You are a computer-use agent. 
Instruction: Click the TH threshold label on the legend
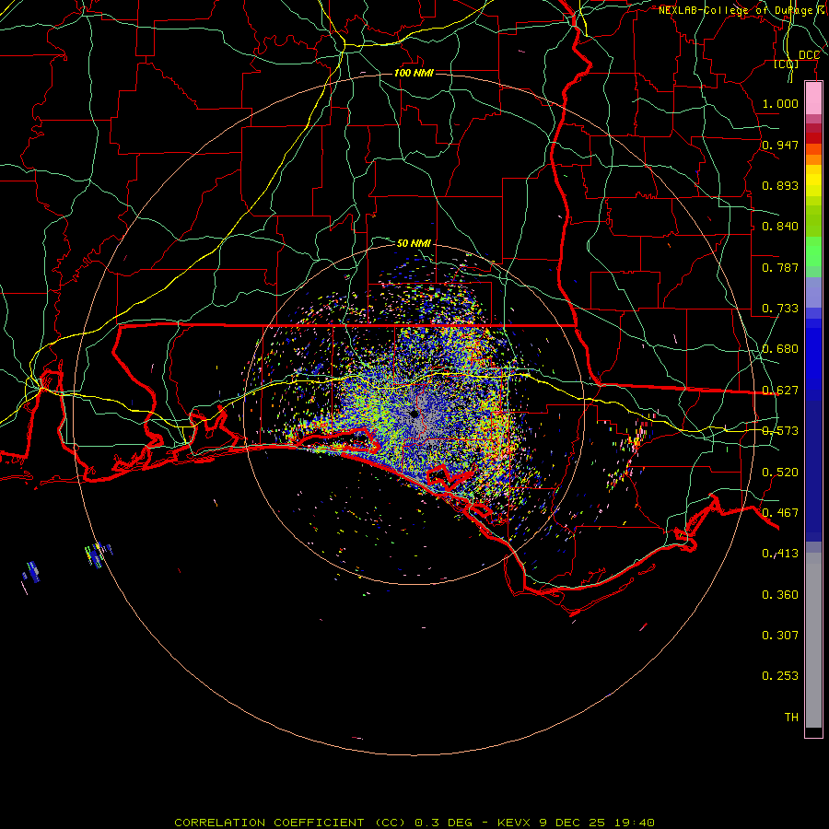pos(791,718)
